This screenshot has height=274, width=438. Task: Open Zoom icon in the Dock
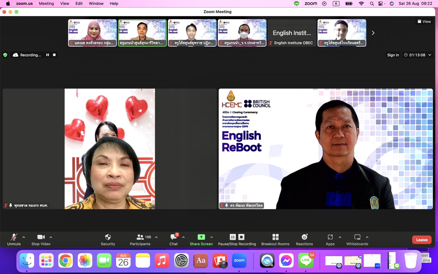pyautogui.click(x=239, y=260)
